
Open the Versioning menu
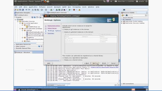[76, 7]
